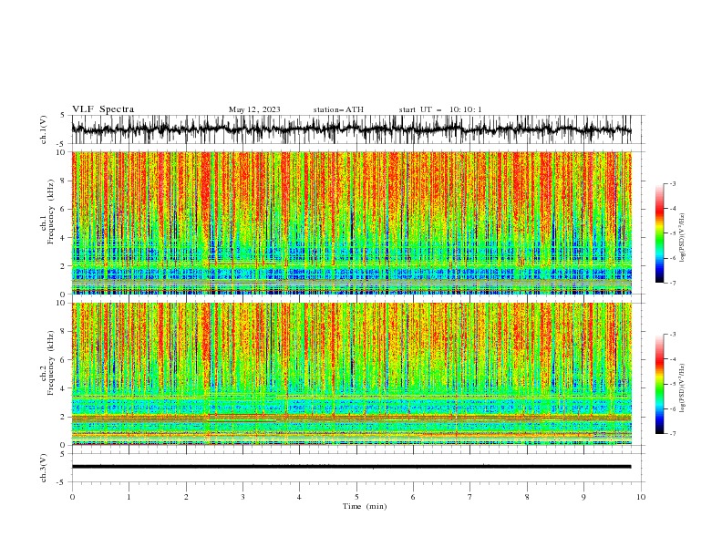Click the "Time (min)" axis label
The image size is (722, 558).
(365, 506)
